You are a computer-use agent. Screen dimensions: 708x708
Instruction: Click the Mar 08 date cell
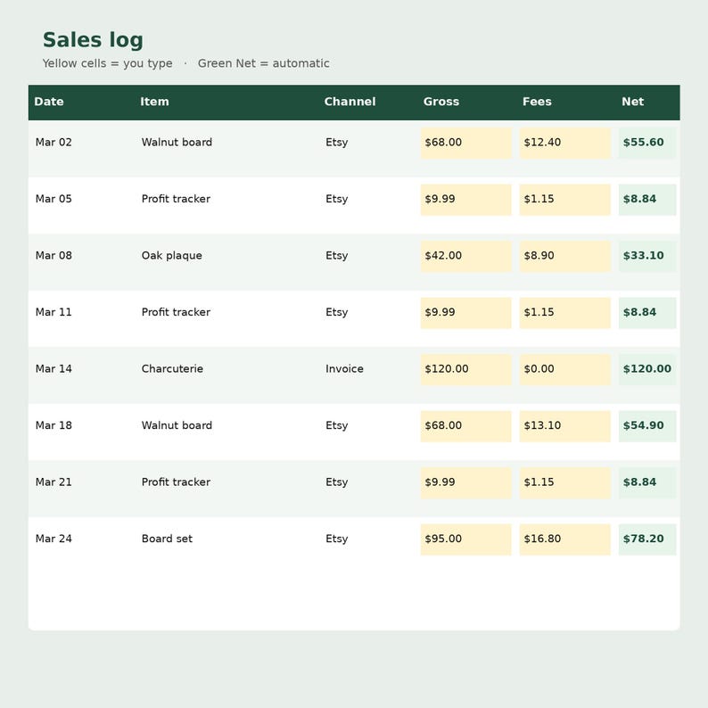coord(54,256)
